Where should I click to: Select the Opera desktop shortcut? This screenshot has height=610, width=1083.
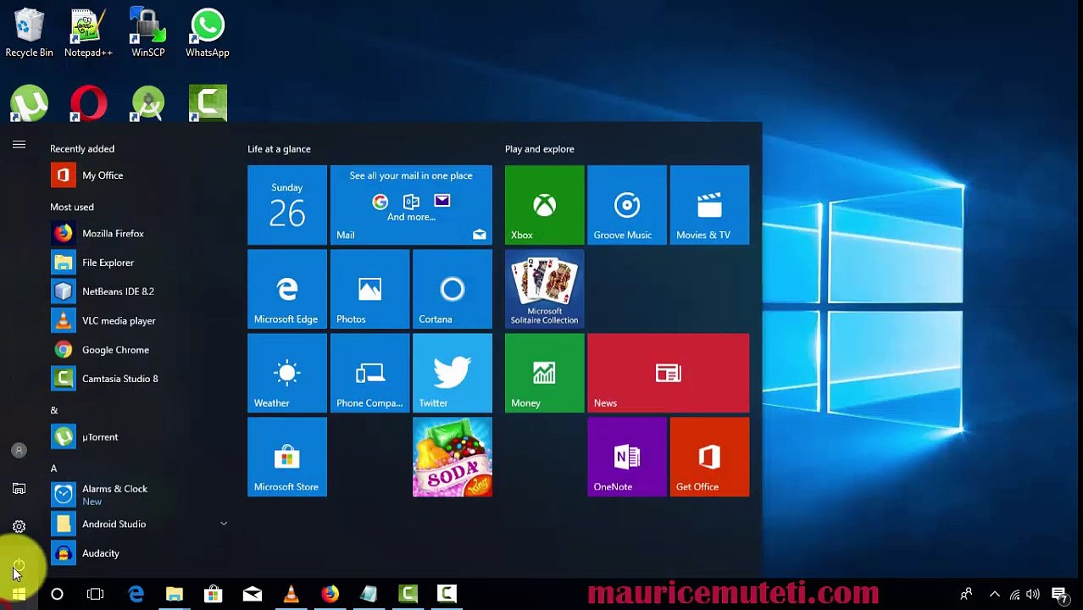[x=89, y=103]
